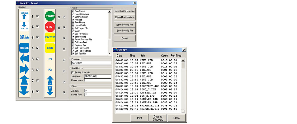This screenshot has height=124, width=297.
Task: Click the red STOP keypad button
Action: click(x=50, y=27)
